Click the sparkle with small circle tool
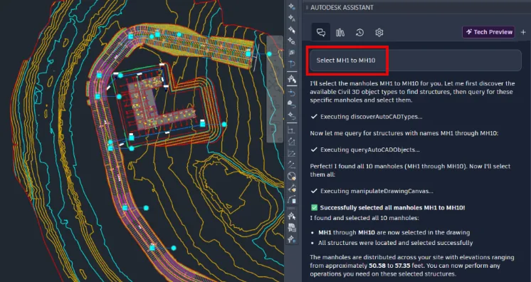 click(292, 41)
